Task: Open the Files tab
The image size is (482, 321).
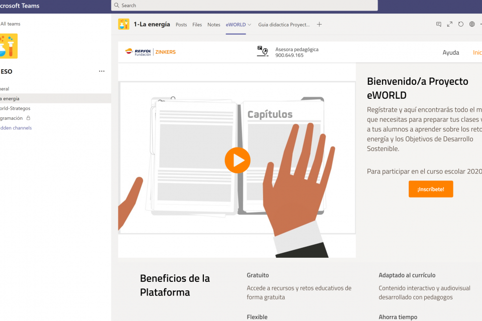Action: point(197,25)
